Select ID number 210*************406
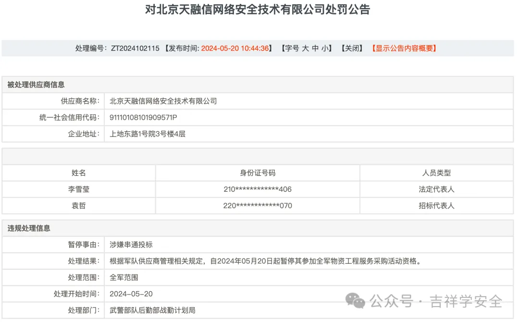 258,189
